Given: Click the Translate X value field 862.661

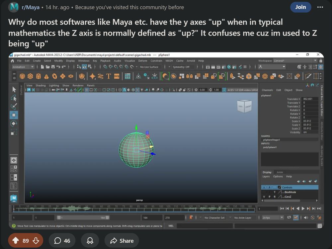Looking at the screenshot, I should (310, 99).
